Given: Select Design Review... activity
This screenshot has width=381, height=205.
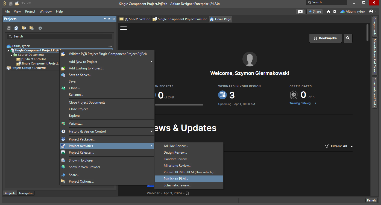Looking at the screenshot, I should click(189, 153).
